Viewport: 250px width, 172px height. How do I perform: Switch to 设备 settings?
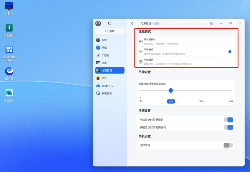(x=110, y=63)
